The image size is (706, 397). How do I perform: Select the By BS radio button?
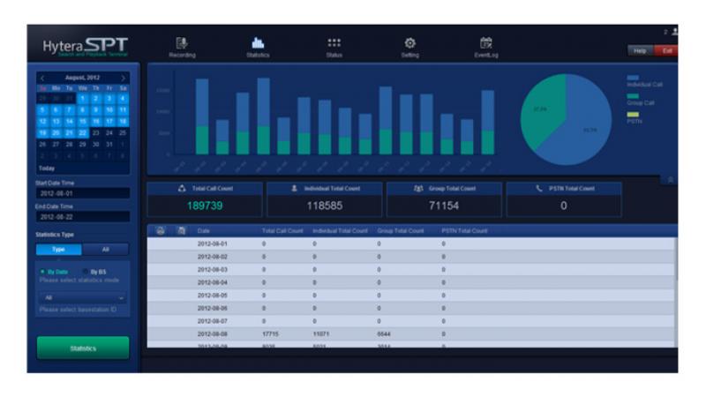(86, 272)
